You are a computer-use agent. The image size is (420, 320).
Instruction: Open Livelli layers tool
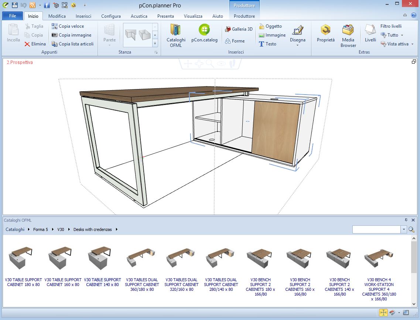point(371,34)
